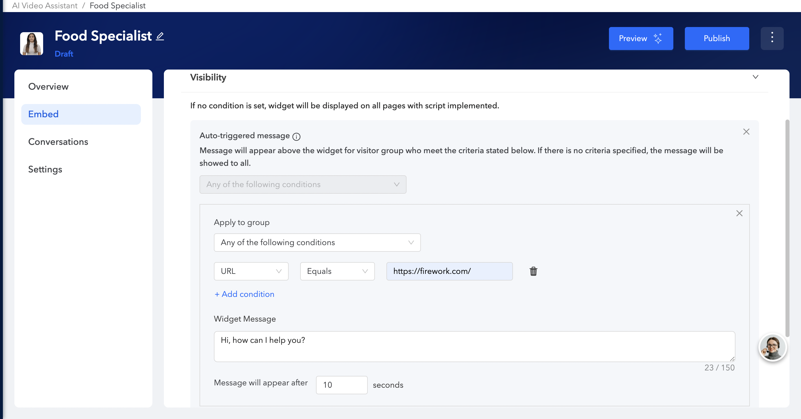Close the Auto-triggered message panel
Image resolution: width=801 pixels, height=419 pixels.
click(746, 132)
